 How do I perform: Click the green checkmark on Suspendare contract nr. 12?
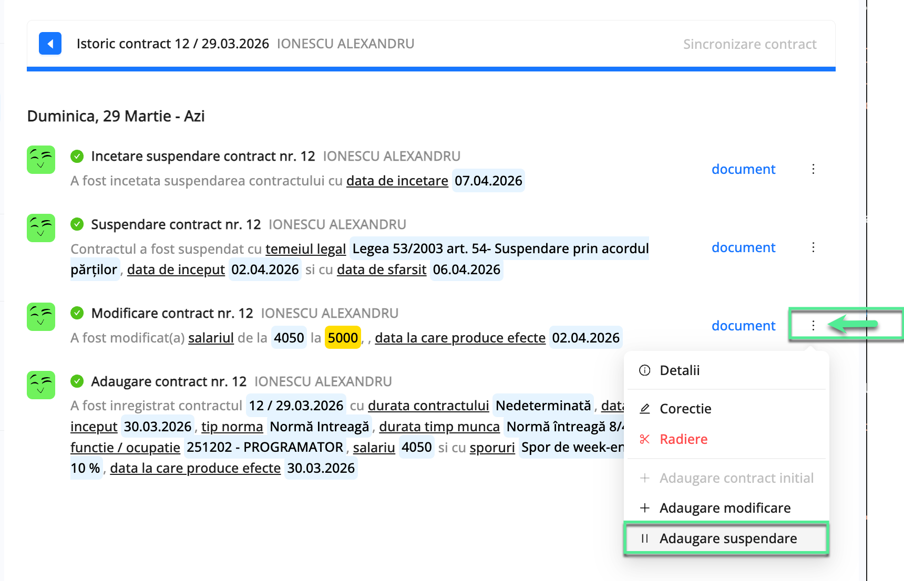coord(78,224)
